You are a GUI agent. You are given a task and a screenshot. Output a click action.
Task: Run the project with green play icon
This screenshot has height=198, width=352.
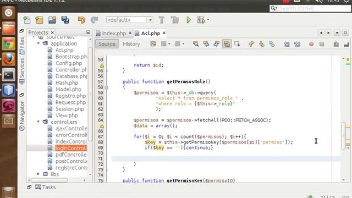189,20
